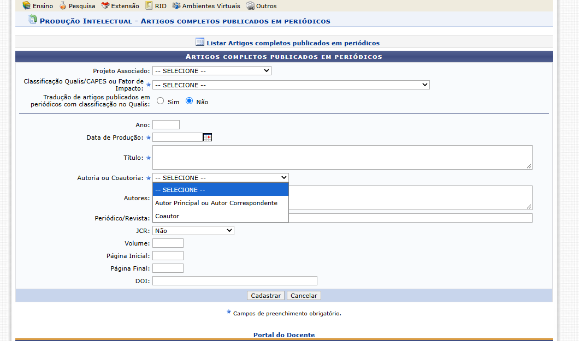Image resolution: width=579 pixels, height=341 pixels.
Task: Click the Ambientes Virtuais icon
Action: [176, 5]
